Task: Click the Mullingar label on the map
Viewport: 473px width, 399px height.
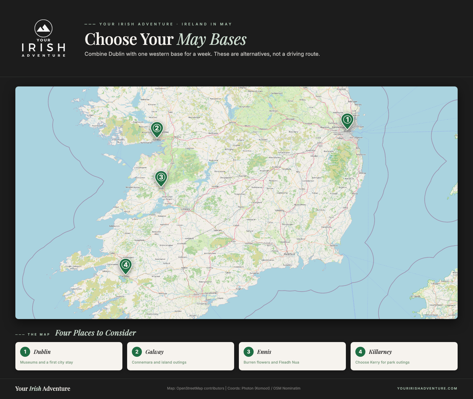Action: coord(273,111)
